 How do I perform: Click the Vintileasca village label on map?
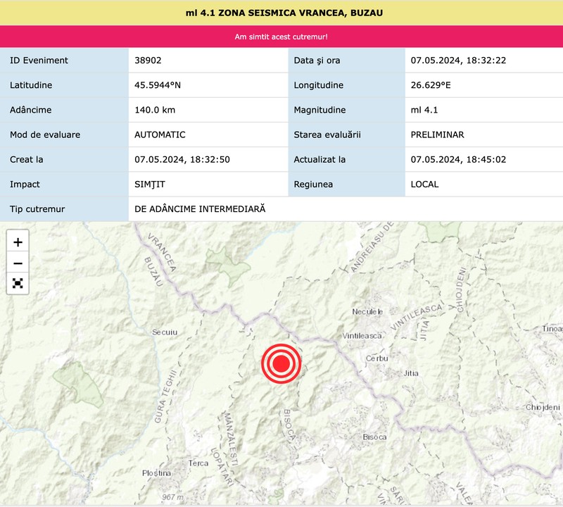362,336
